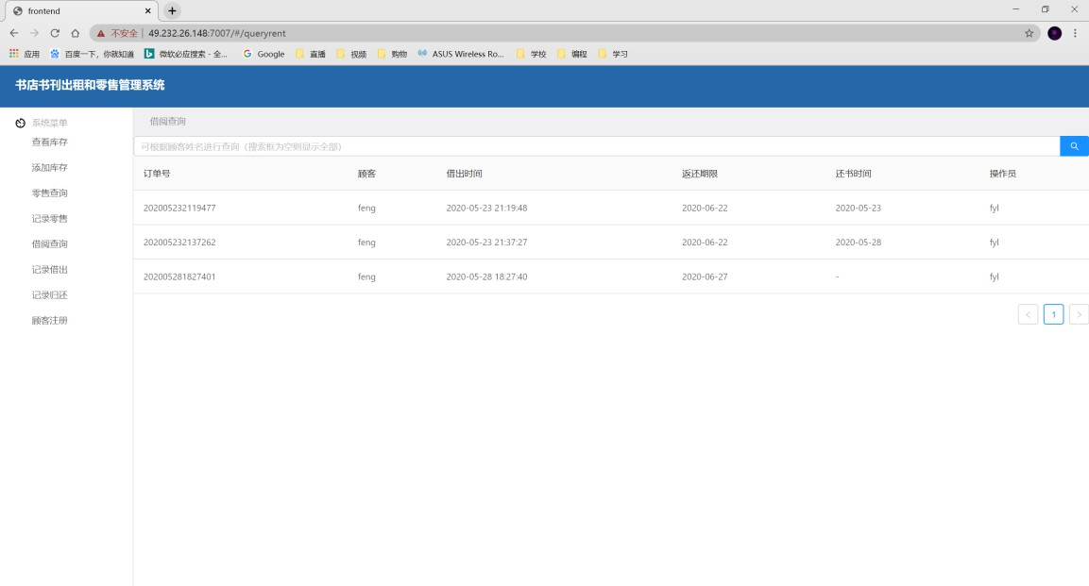
Task: Click return date 2020-05-23
Action: (x=859, y=208)
